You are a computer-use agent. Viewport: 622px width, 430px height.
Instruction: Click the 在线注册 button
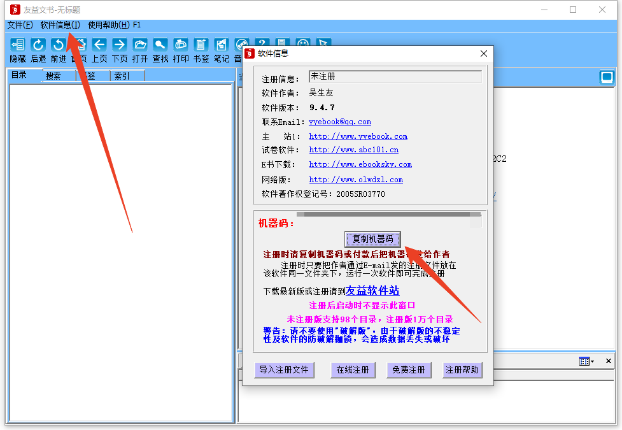(x=352, y=370)
